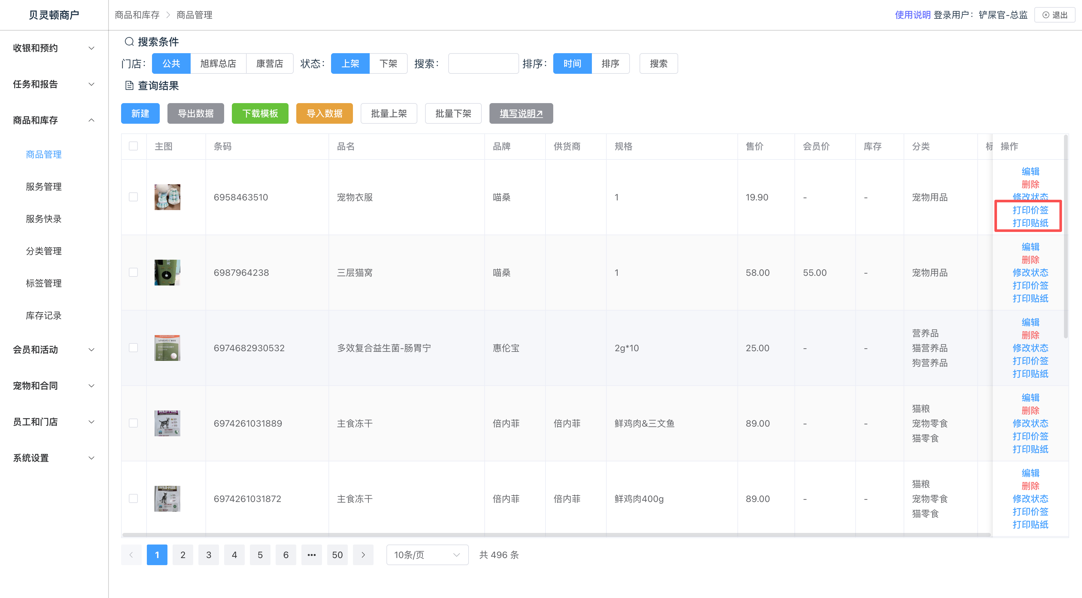This screenshot has height=598, width=1082.
Task: Switch store filter to 旭辉总店
Action: 218,63
